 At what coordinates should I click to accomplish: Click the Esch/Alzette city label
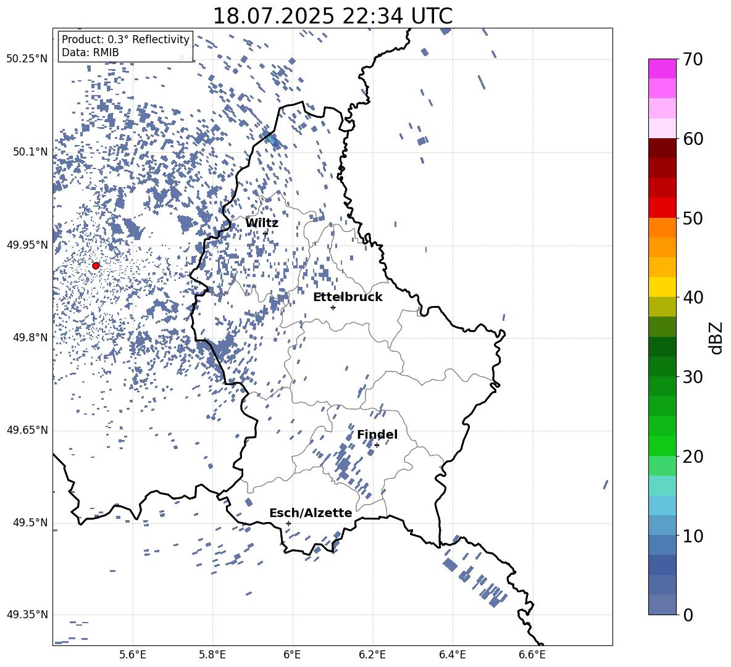tap(311, 513)
